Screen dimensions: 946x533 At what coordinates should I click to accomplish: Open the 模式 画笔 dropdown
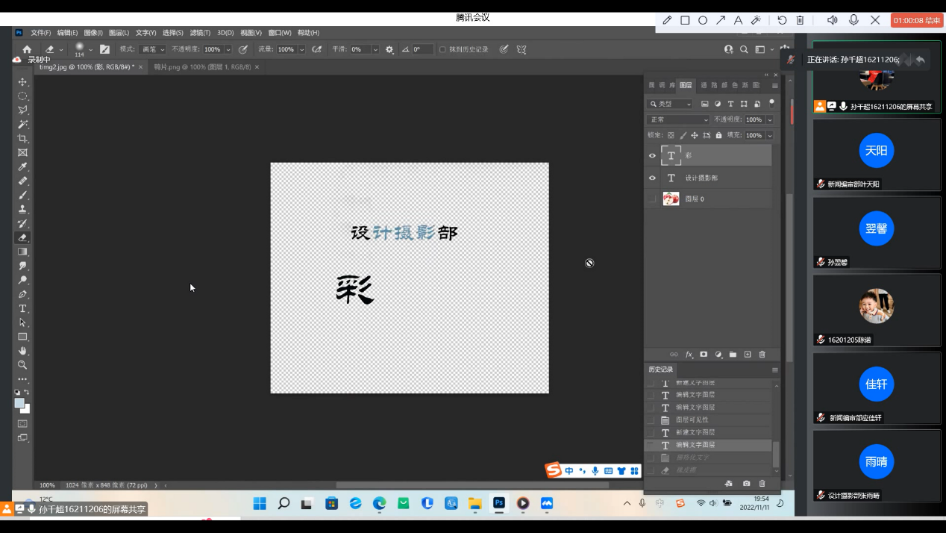pos(152,49)
